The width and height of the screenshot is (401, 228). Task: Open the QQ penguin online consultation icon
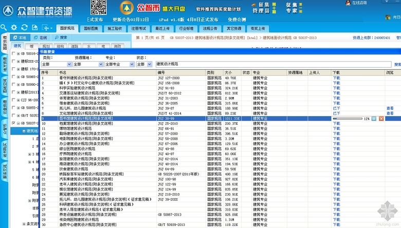click(x=348, y=3)
